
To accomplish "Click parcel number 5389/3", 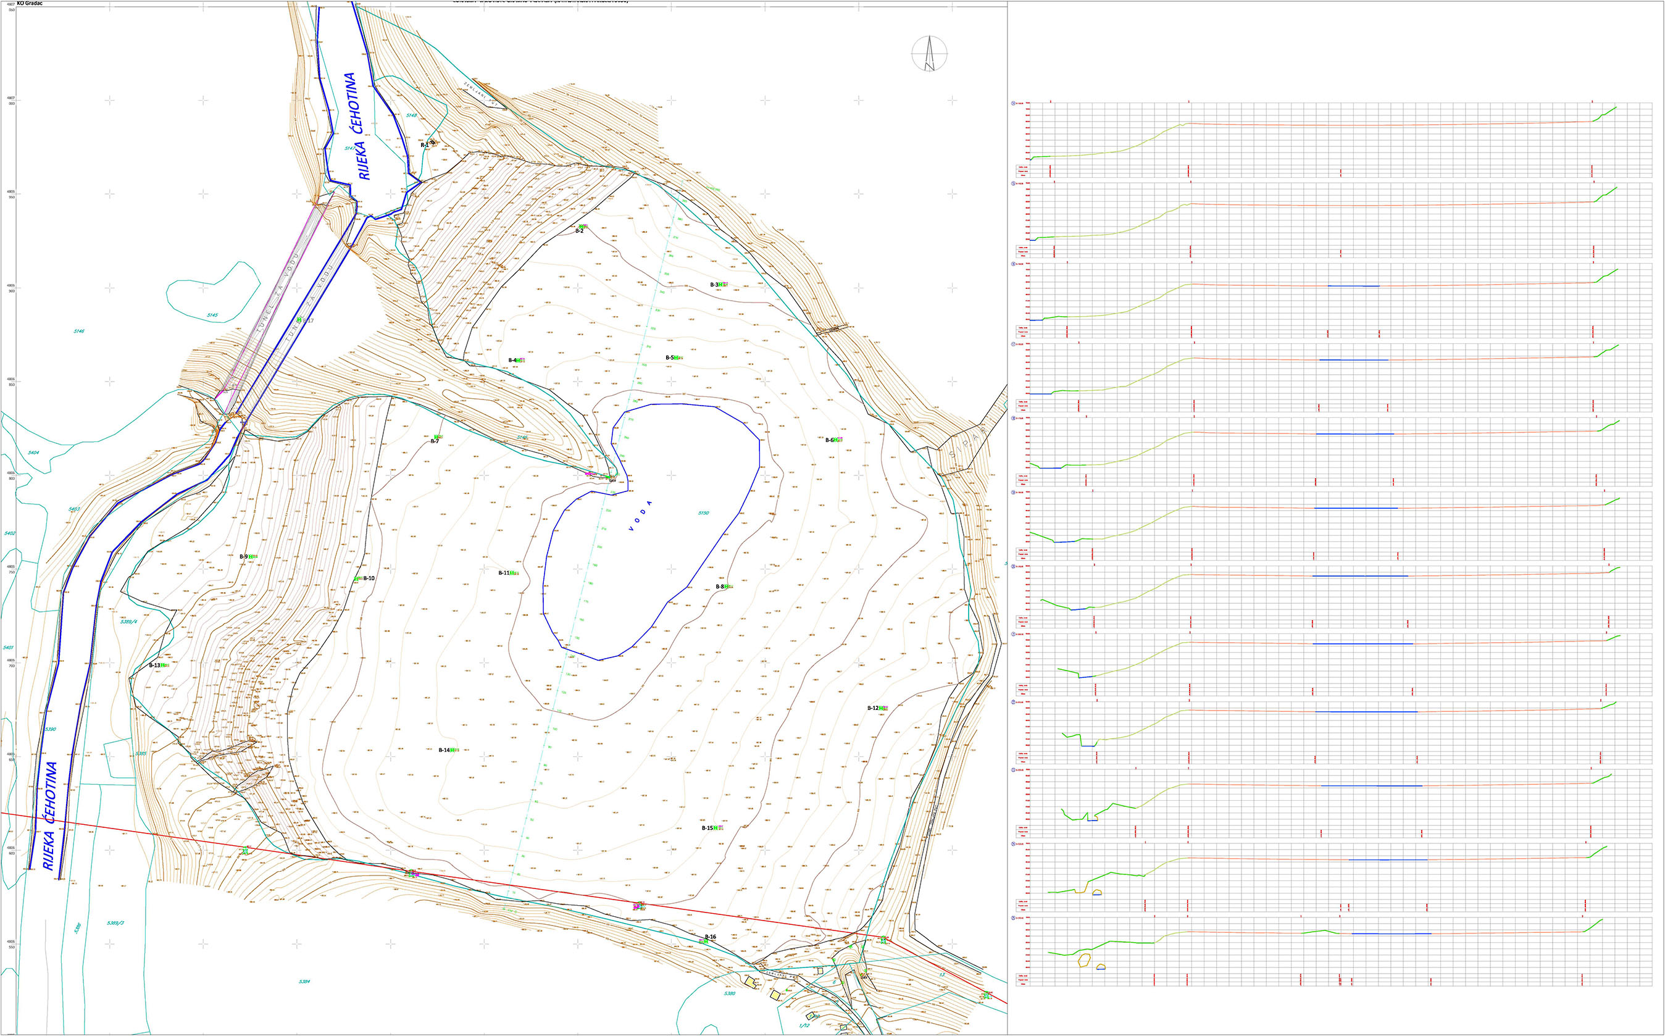I will click(x=116, y=923).
